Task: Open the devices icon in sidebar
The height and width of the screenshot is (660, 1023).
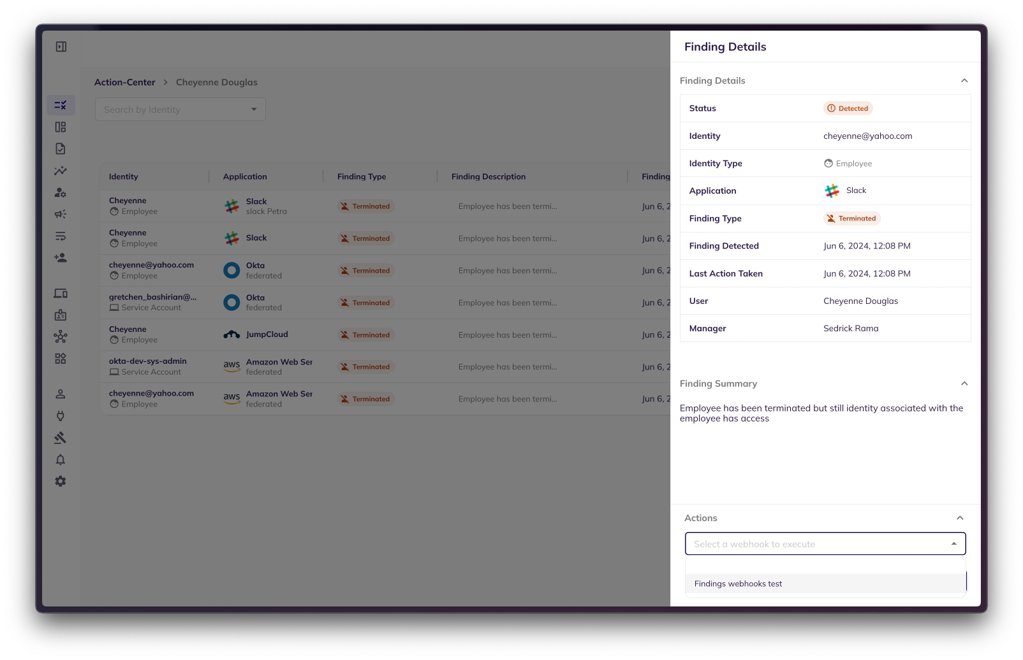Action: tap(61, 294)
